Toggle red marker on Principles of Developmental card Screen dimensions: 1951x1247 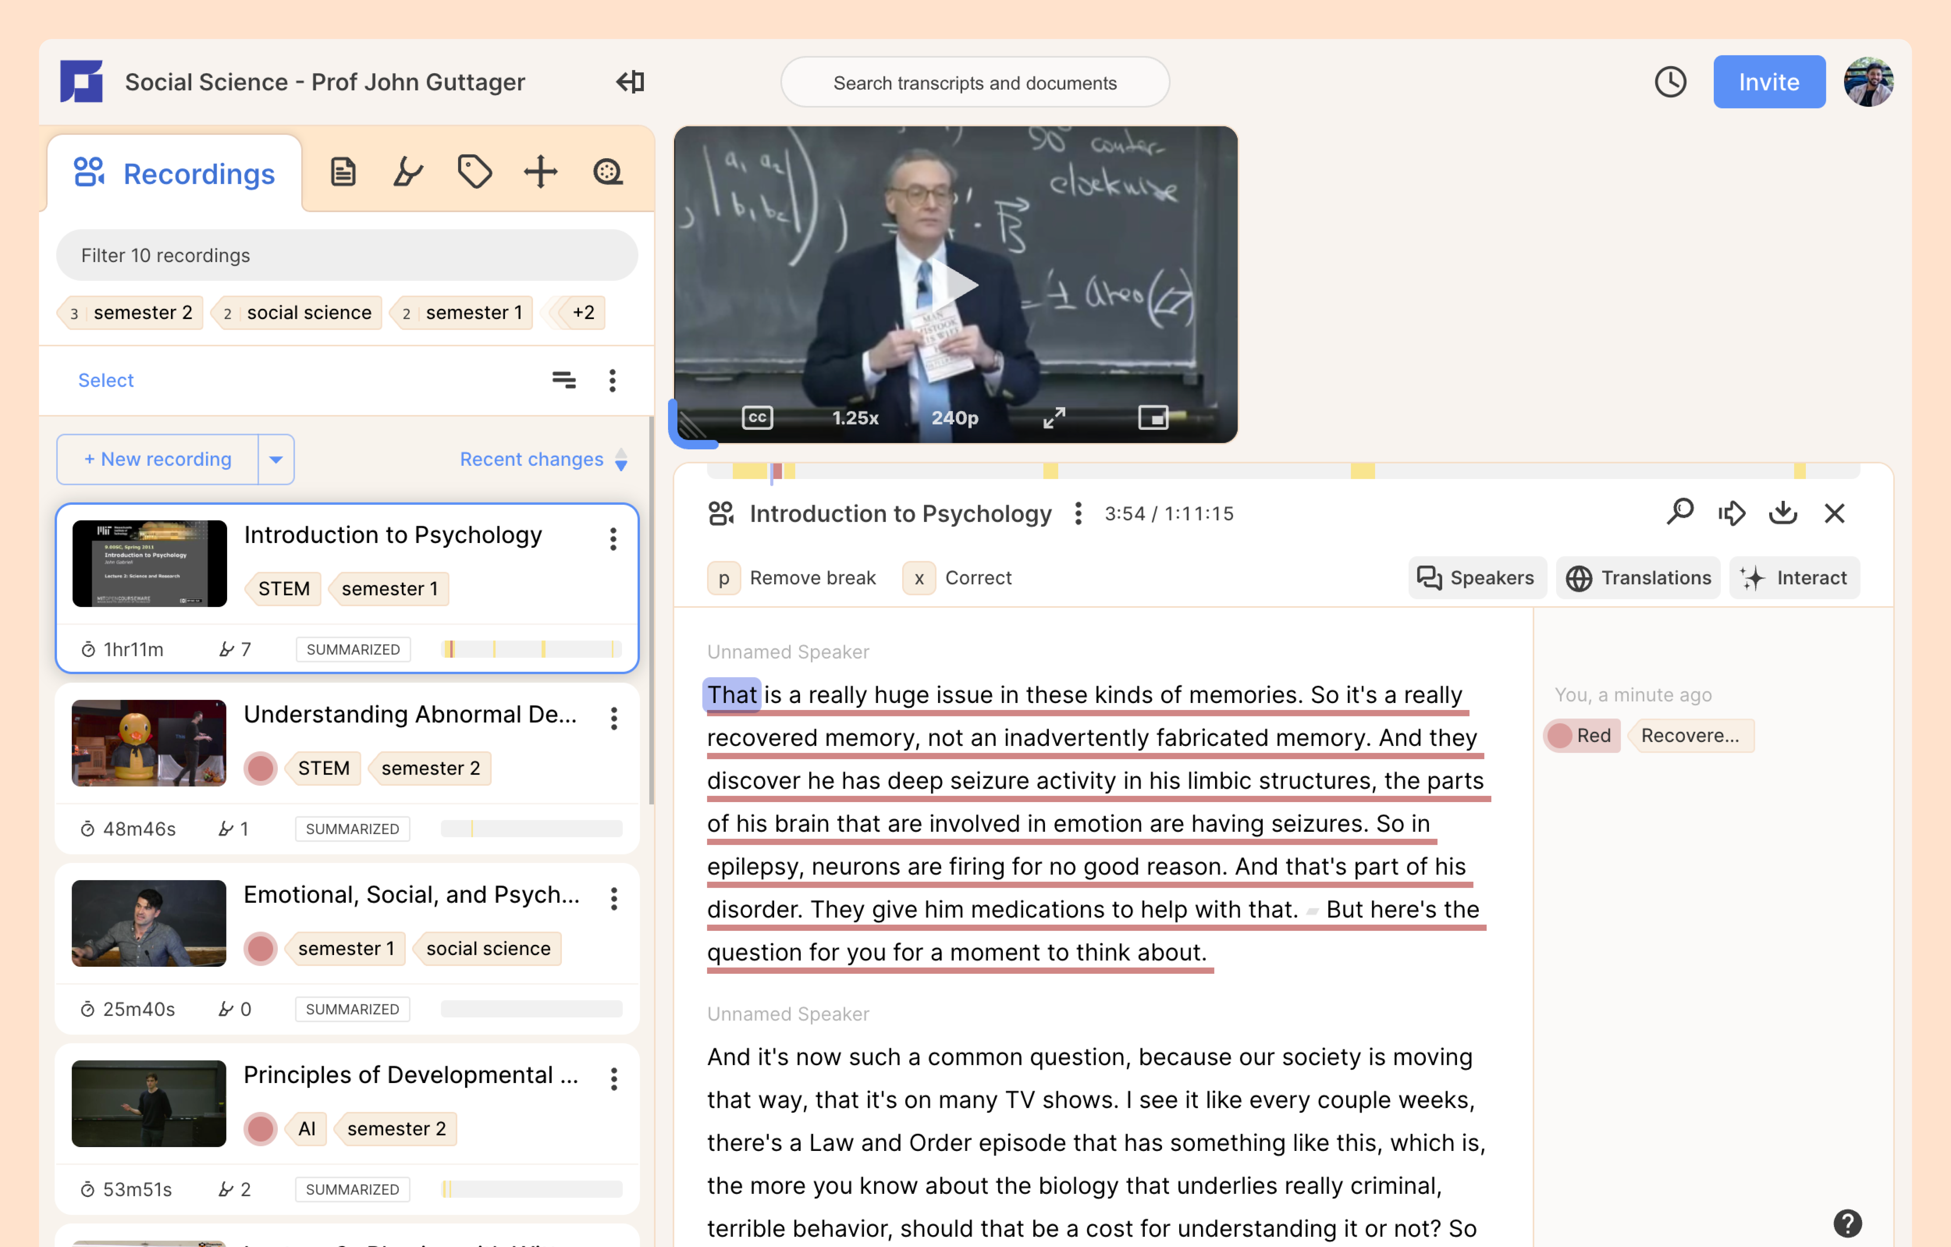coord(260,1129)
